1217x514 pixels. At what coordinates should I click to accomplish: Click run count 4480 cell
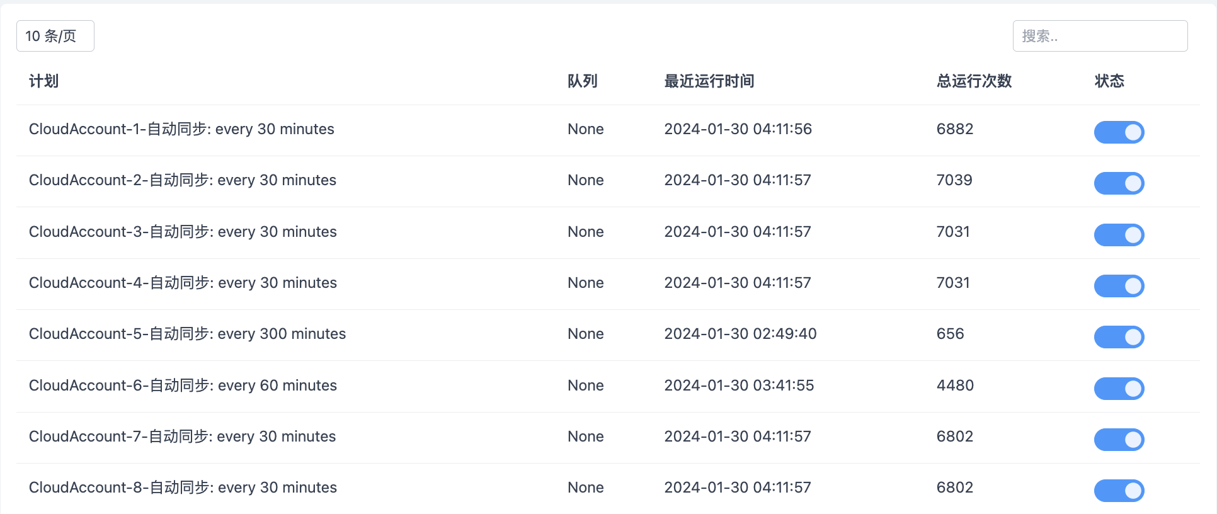pos(955,385)
